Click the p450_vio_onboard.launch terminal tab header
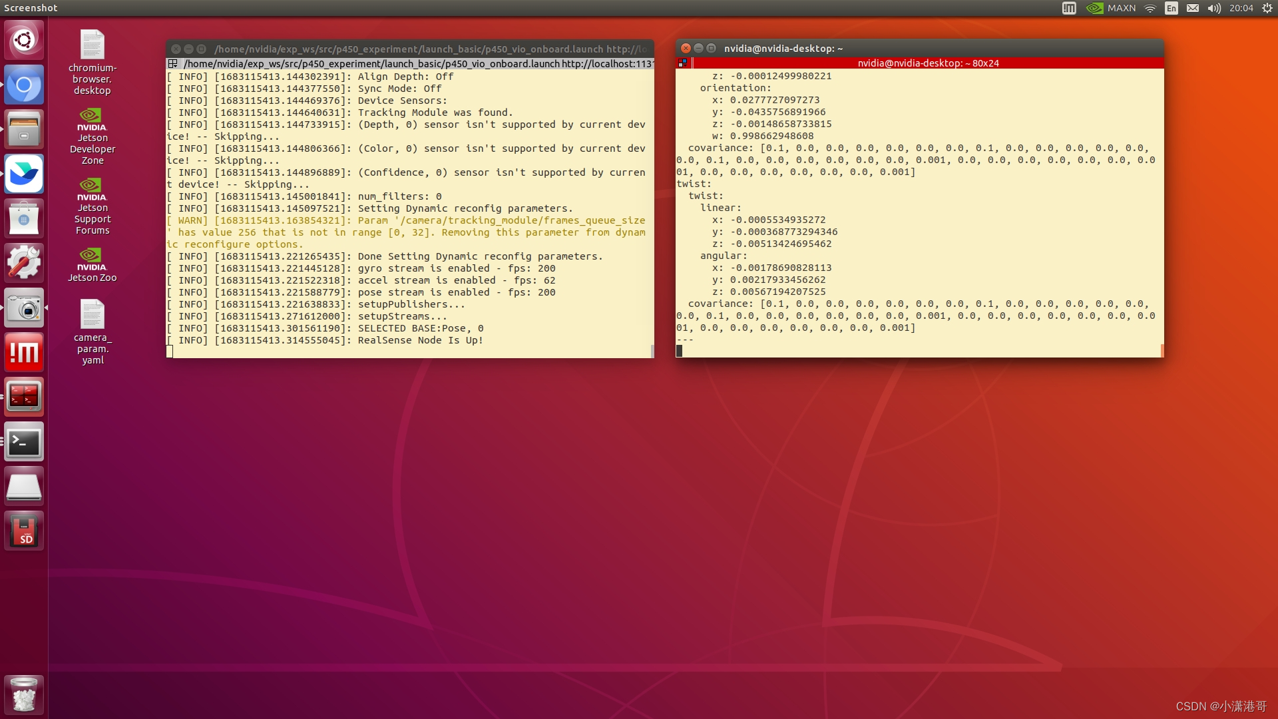1278x719 pixels. pos(417,64)
